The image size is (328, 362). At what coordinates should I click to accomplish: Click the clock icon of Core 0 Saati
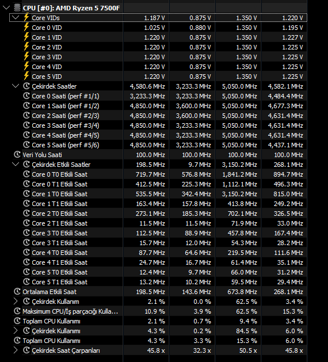click(26, 96)
